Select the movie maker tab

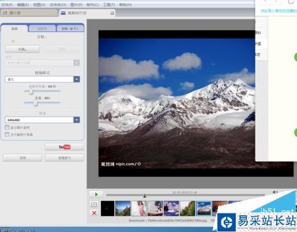(87, 13)
